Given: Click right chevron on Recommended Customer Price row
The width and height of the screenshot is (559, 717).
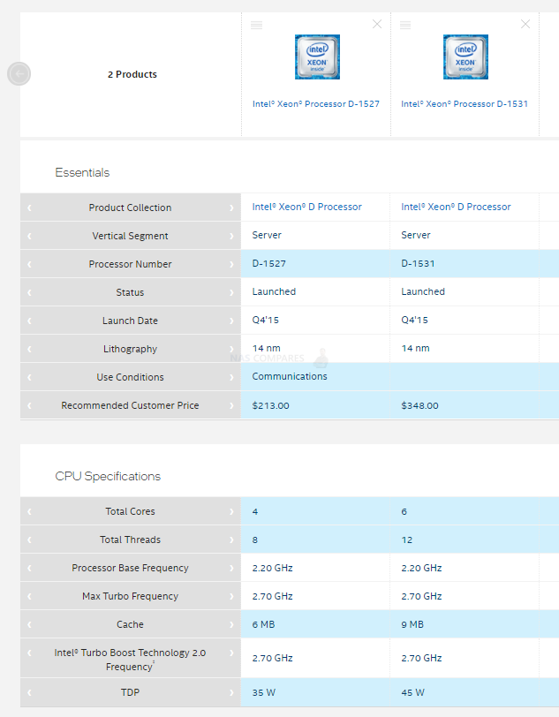Looking at the screenshot, I should (231, 406).
